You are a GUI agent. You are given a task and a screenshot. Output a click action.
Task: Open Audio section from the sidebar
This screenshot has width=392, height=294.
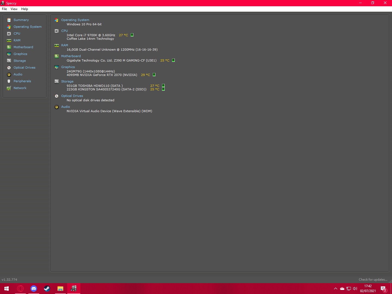[18, 74]
